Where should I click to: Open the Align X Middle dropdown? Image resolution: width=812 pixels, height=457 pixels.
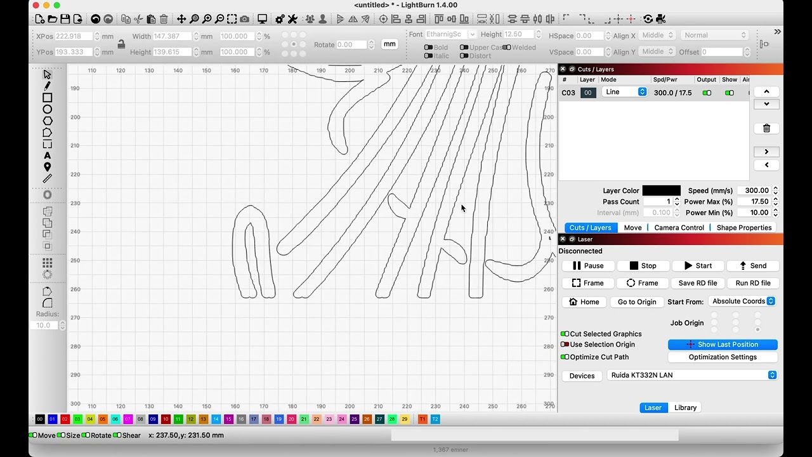click(658, 36)
